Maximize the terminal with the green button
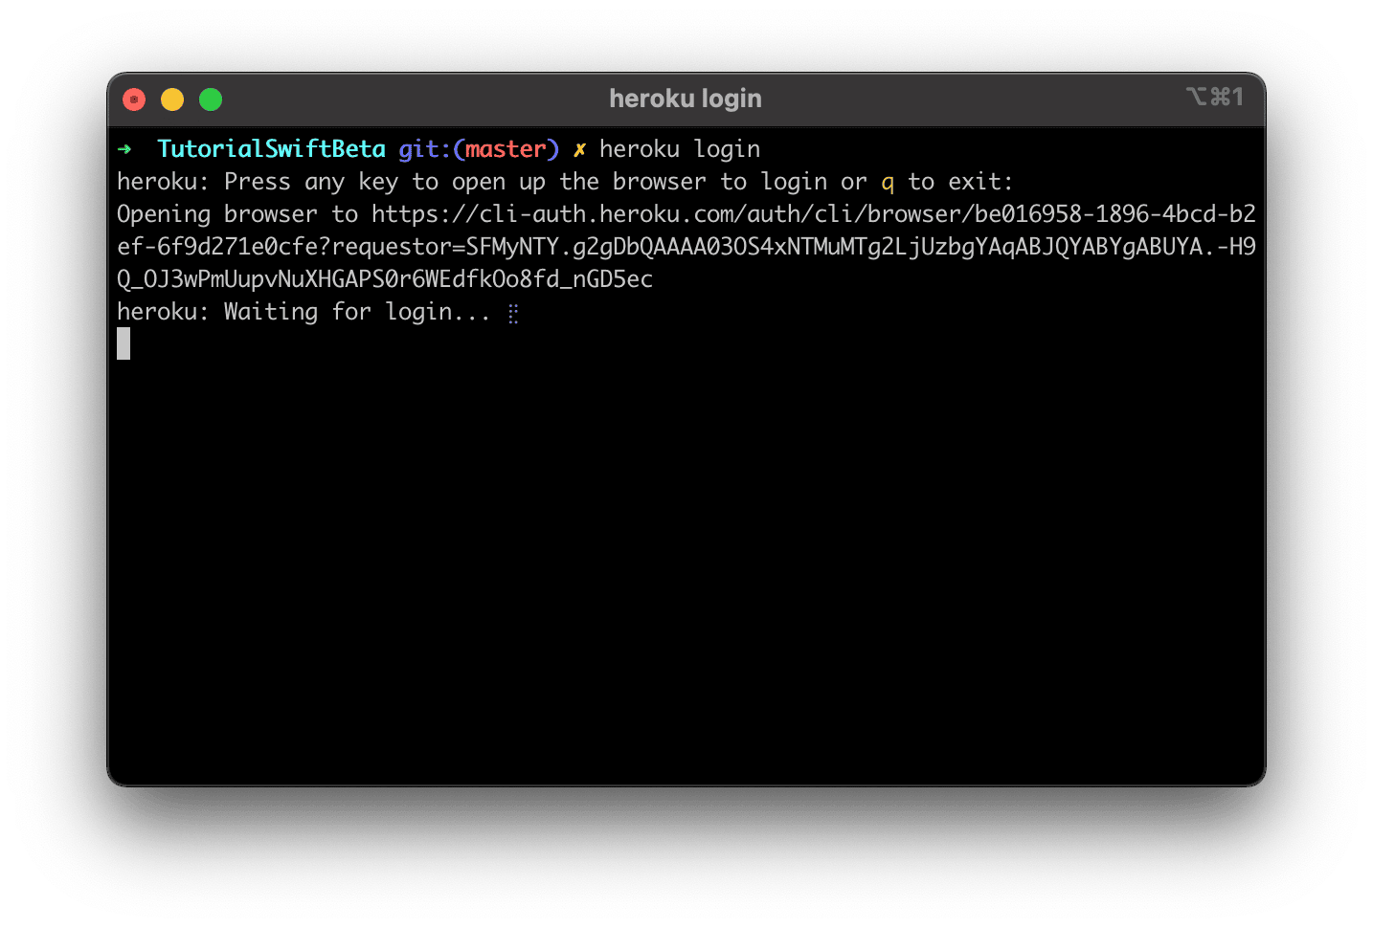The image size is (1373, 928). pyautogui.click(x=211, y=99)
